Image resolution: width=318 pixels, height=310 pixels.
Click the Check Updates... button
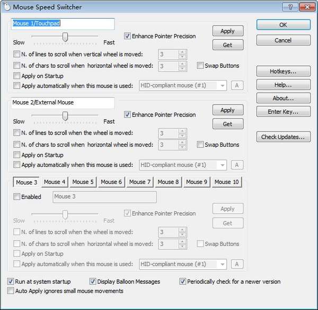(x=283, y=137)
